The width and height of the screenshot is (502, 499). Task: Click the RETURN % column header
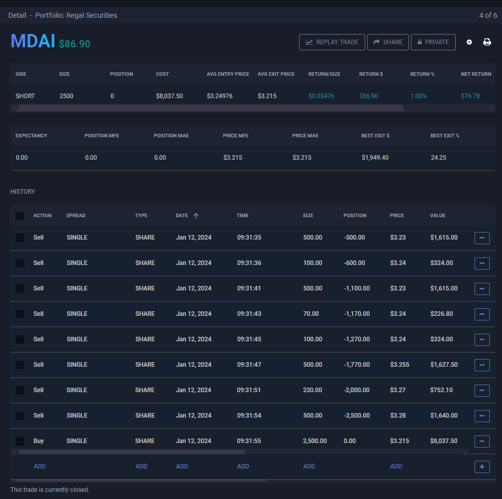click(422, 74)
